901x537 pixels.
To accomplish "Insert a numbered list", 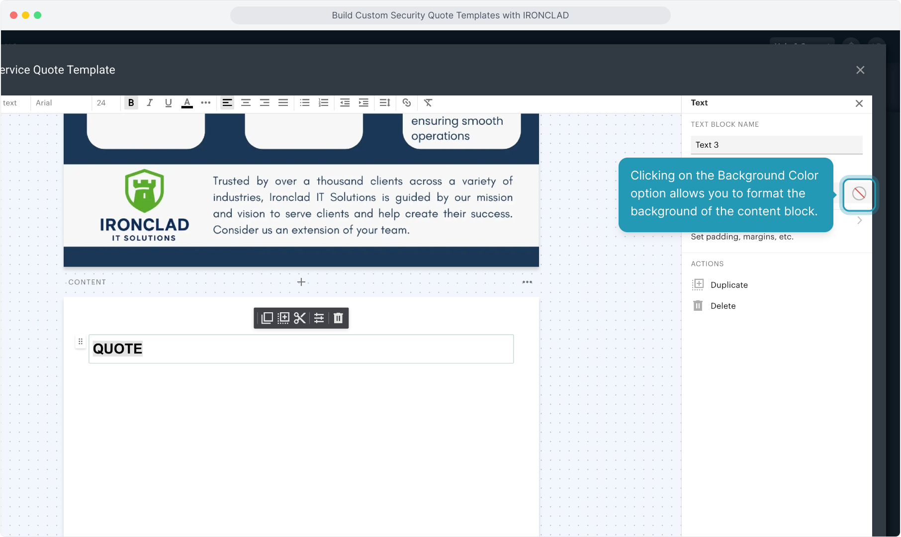I will pyautogui.click(x=324, y=103).
